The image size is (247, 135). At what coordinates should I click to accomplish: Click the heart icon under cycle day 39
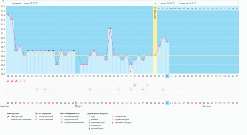coord(163,90)
